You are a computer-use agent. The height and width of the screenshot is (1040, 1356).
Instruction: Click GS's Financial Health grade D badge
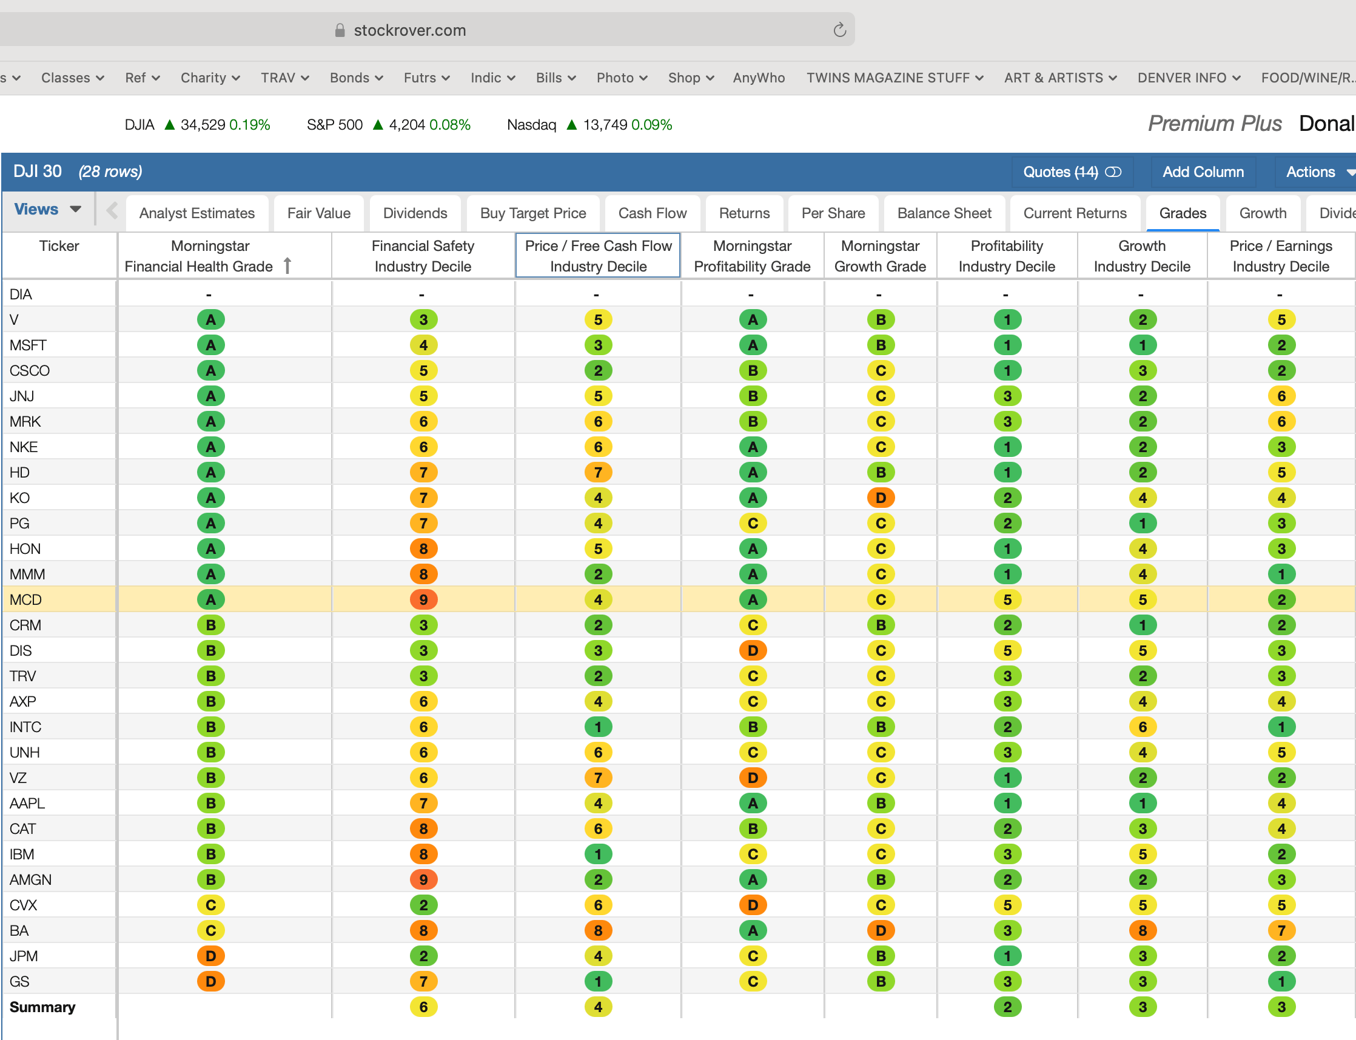coord(210,982)
